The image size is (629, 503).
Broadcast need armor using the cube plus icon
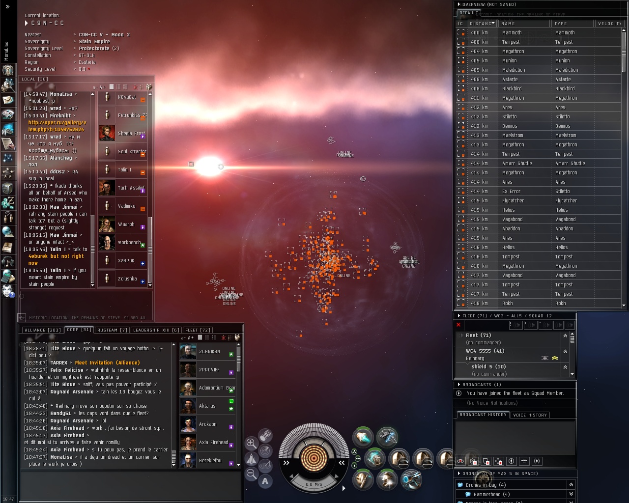click(473, 461)
